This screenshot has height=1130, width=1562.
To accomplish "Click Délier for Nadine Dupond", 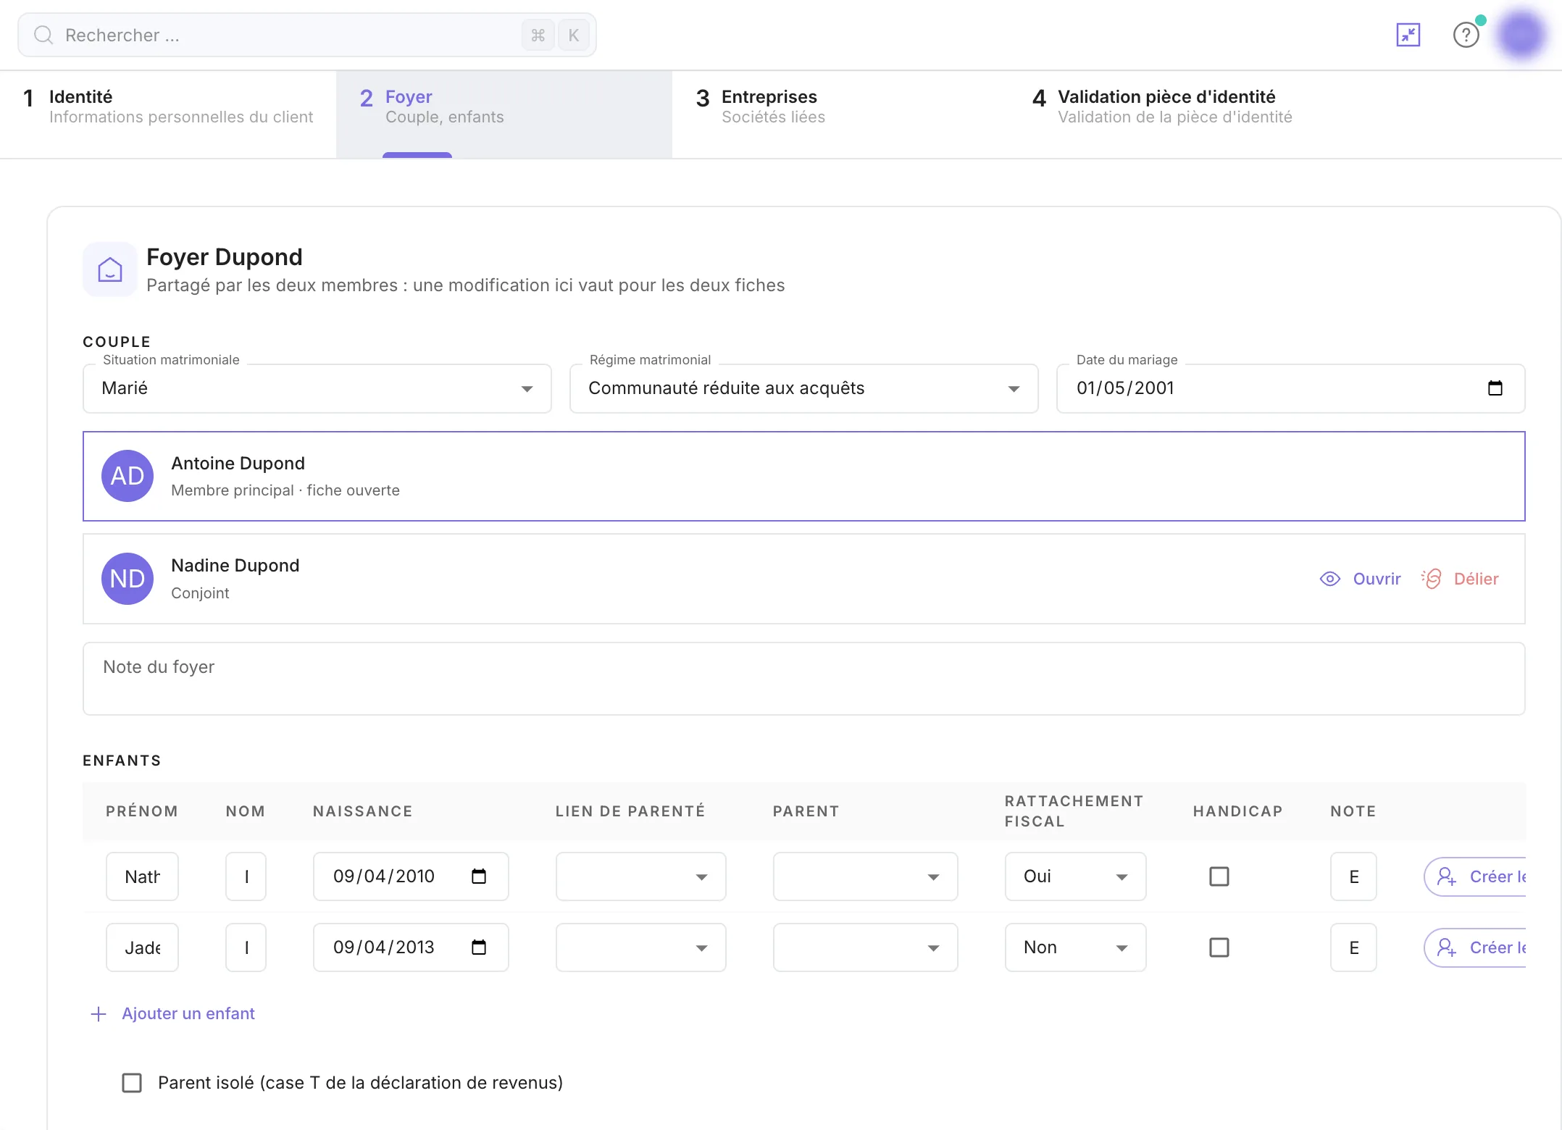I will (x=1460, y=579).
